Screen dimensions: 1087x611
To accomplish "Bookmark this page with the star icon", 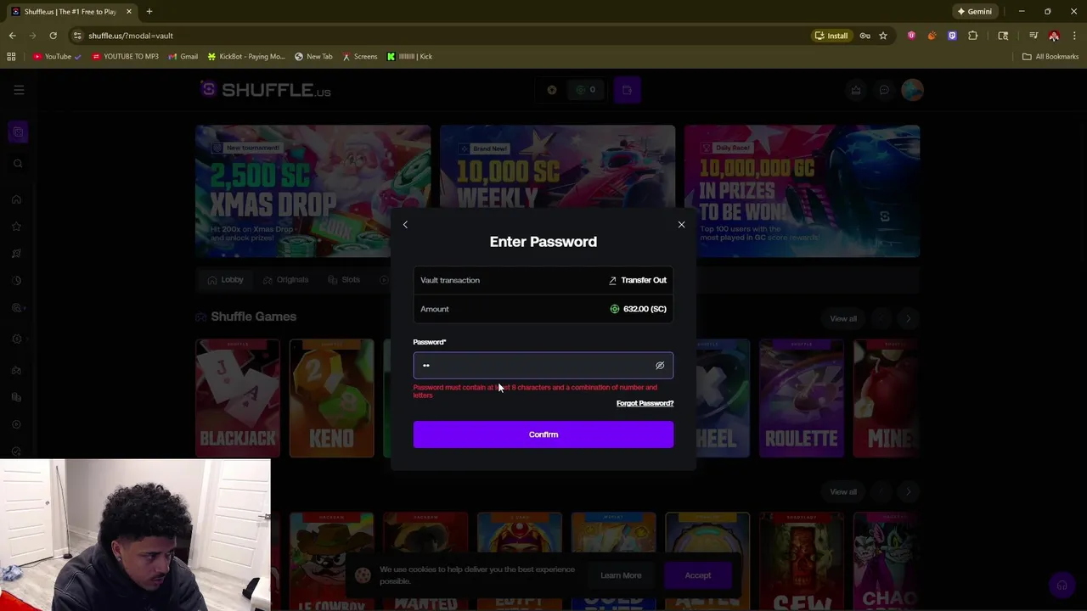I will 883,36.
